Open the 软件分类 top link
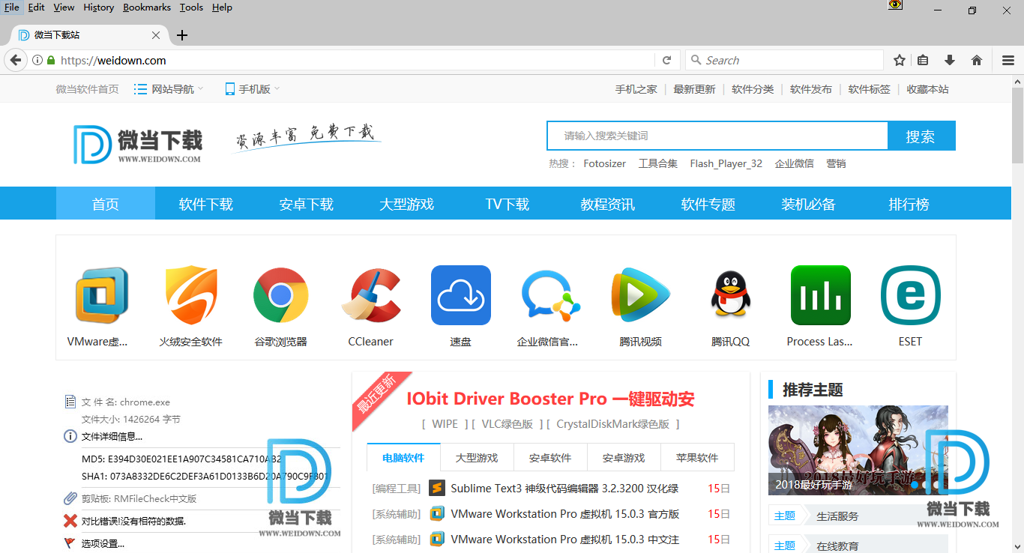Viewport: 1024px width, 553px height. tap(753, 89)
